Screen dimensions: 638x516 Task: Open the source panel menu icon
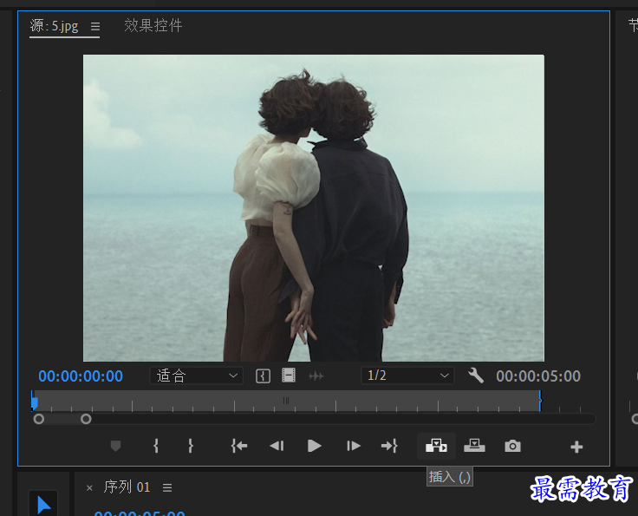point(95,27)
